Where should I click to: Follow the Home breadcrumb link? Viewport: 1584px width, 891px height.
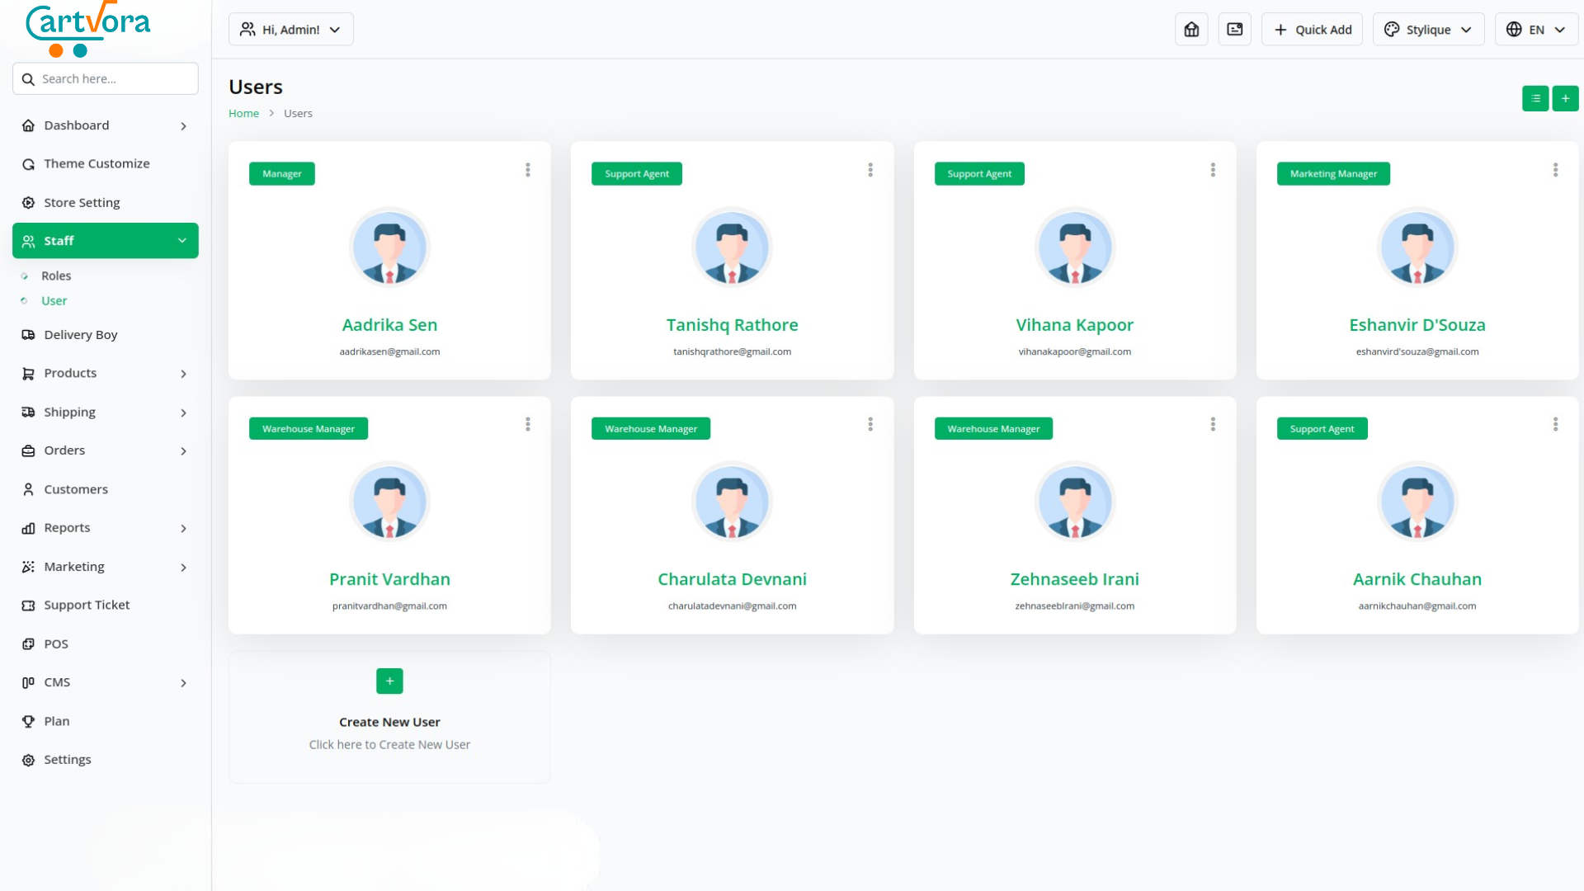point(243,114)
